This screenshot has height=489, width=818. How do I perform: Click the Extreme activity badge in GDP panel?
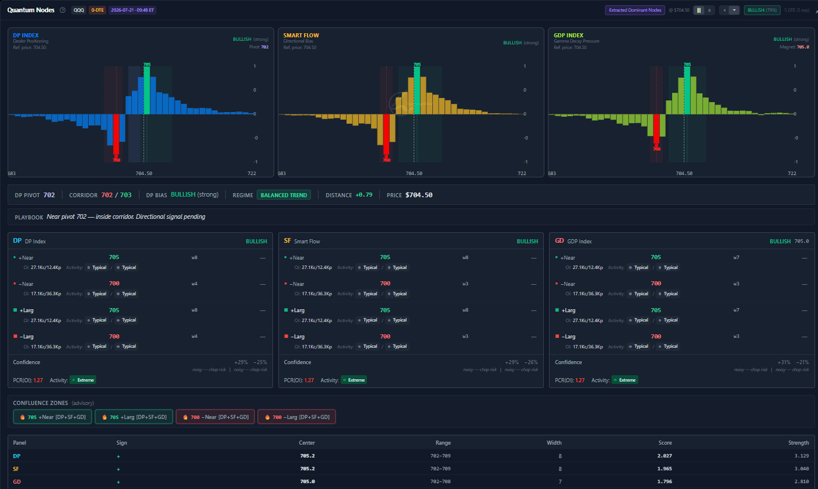click(x=625, y=380)
